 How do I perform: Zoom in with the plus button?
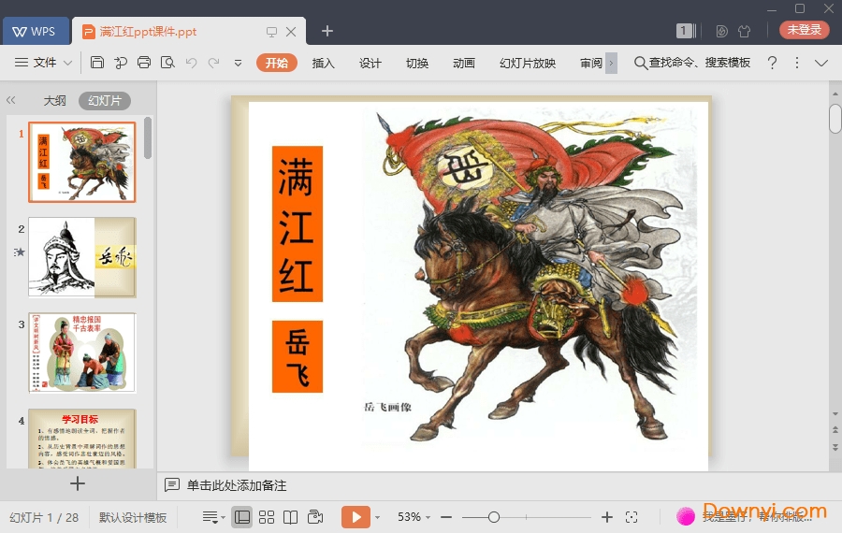[x=607, y=517]
